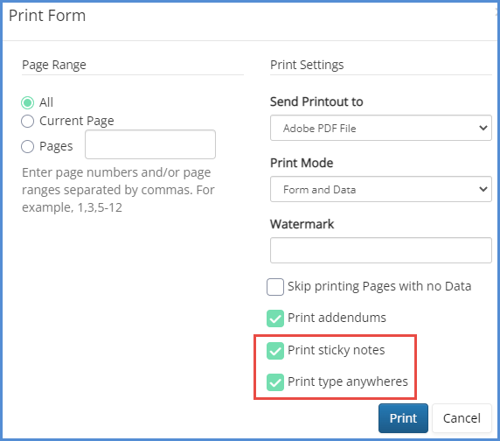This screenshot has height=441, width=500.
Task: Select the Pages radio button
Action: coord(27,146)
